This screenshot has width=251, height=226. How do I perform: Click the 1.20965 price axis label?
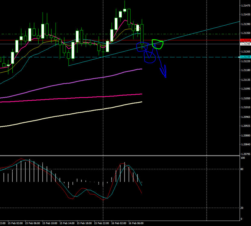pyautogui.click(x=246, y=117)
